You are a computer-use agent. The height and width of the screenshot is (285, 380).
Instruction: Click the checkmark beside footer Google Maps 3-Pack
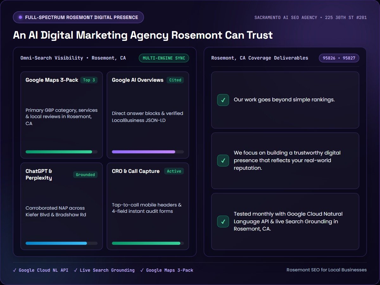point(142,270)
